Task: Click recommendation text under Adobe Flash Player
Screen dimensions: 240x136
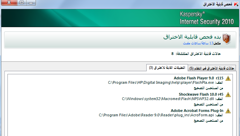Action: [208, 88]
